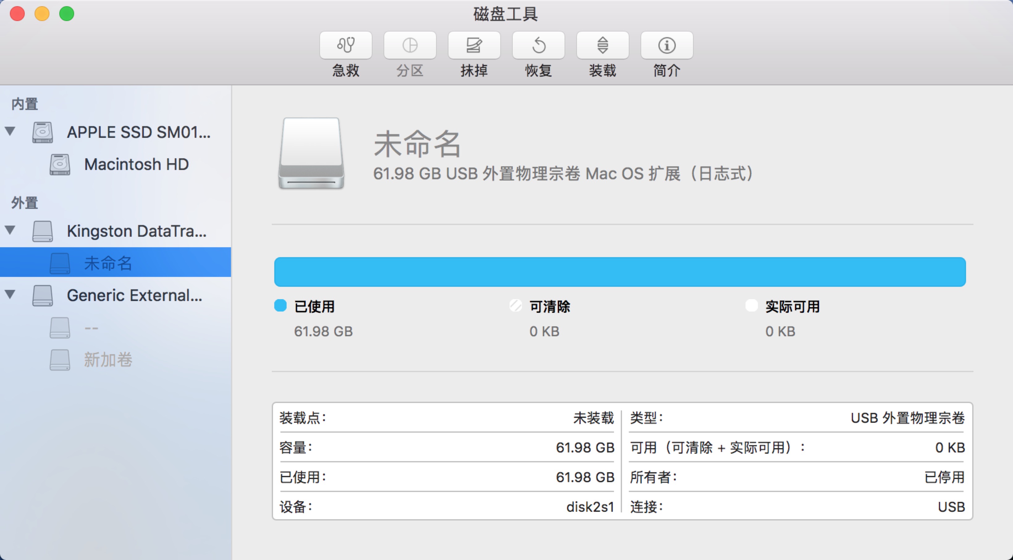Collapse the APPLE SSD disclosure triangle
This screenshot has width=1013, height=560.
tap(10, 131)
